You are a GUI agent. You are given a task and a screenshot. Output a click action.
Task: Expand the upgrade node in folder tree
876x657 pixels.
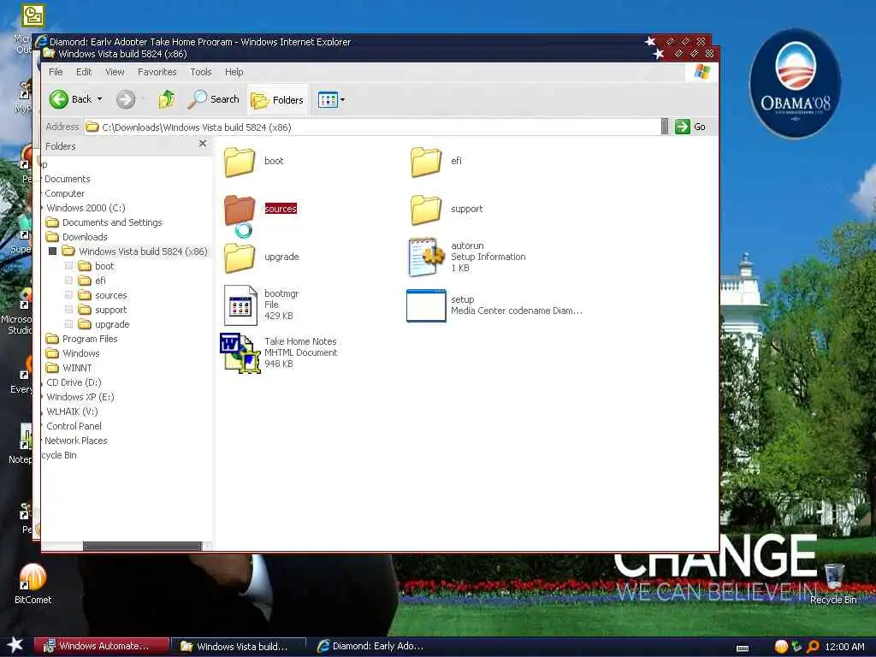[x=68, y=324]
